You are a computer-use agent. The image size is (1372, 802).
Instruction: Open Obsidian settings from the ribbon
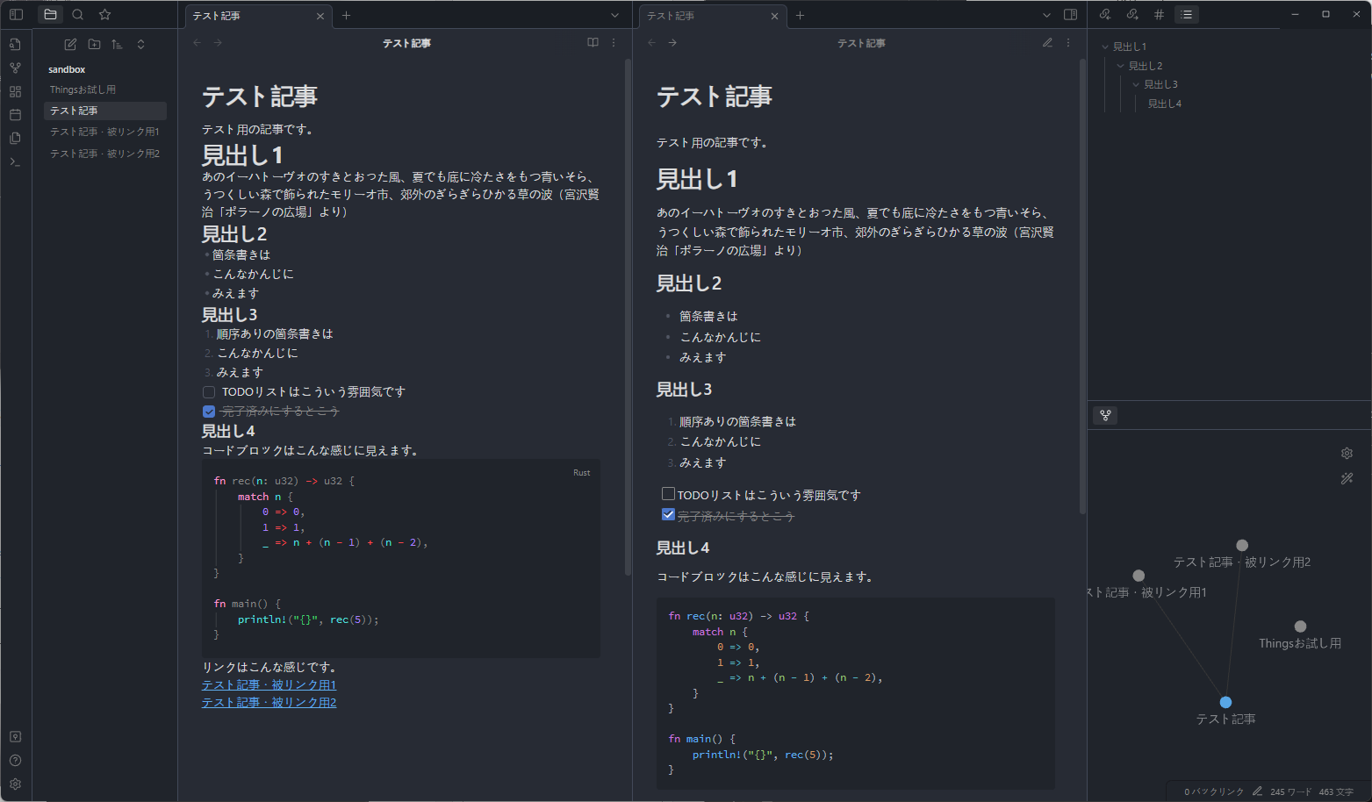tap(15, 784)
